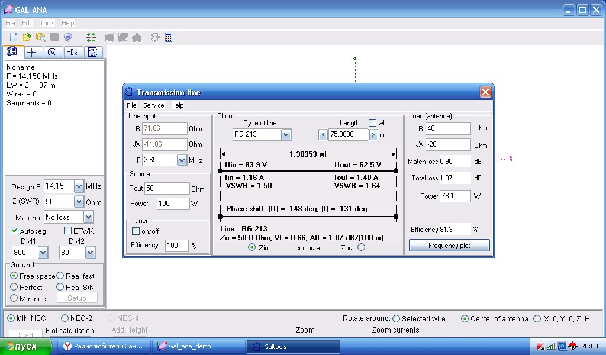606x355 pixels.
Task: Click the speech bubble comment icon
Action: point(68,37)
